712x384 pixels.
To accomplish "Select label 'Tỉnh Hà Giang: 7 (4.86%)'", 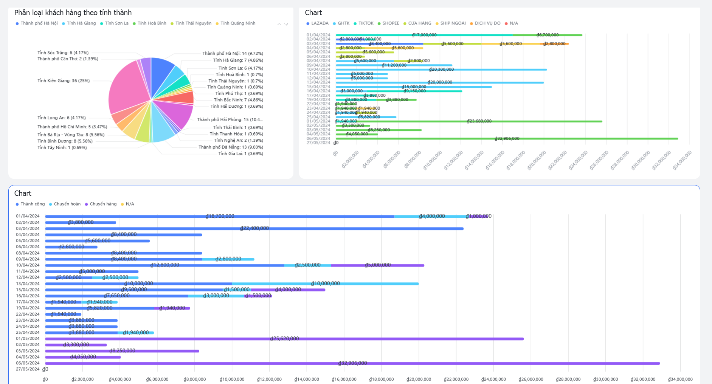I will point(238,60).
